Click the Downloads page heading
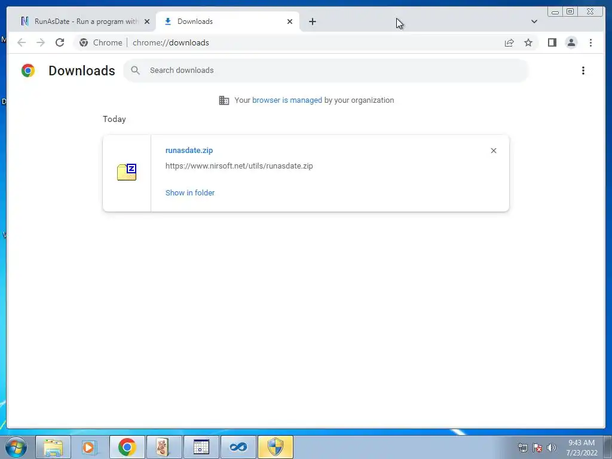 [82, 71]
